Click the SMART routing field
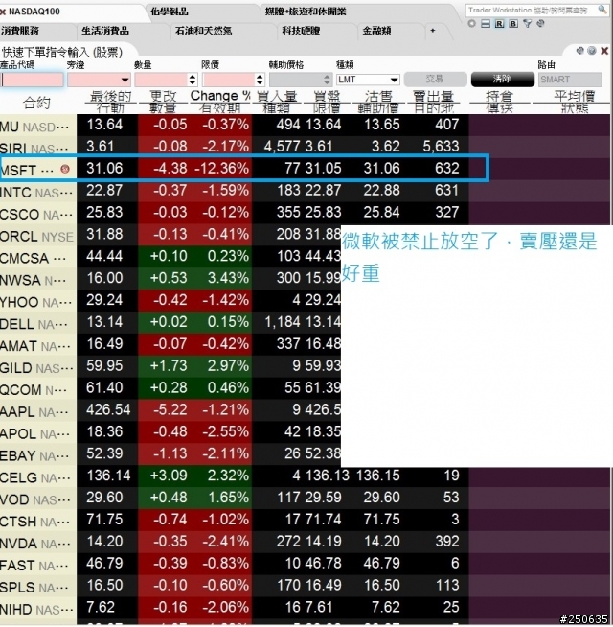Screen dimensions: 613x627 click(x=570, y=80)
